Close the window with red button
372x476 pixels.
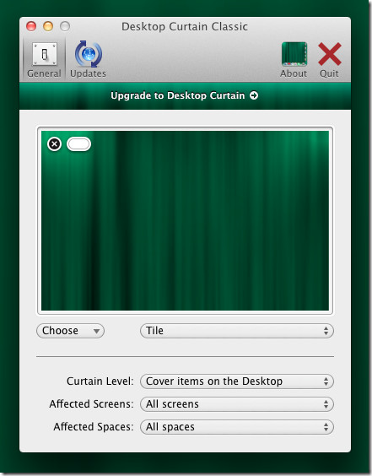[31, 26]
